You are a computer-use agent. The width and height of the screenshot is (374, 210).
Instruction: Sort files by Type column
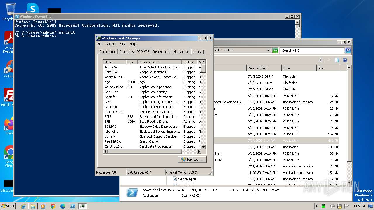pyautogui.click(x=299, y=68)
